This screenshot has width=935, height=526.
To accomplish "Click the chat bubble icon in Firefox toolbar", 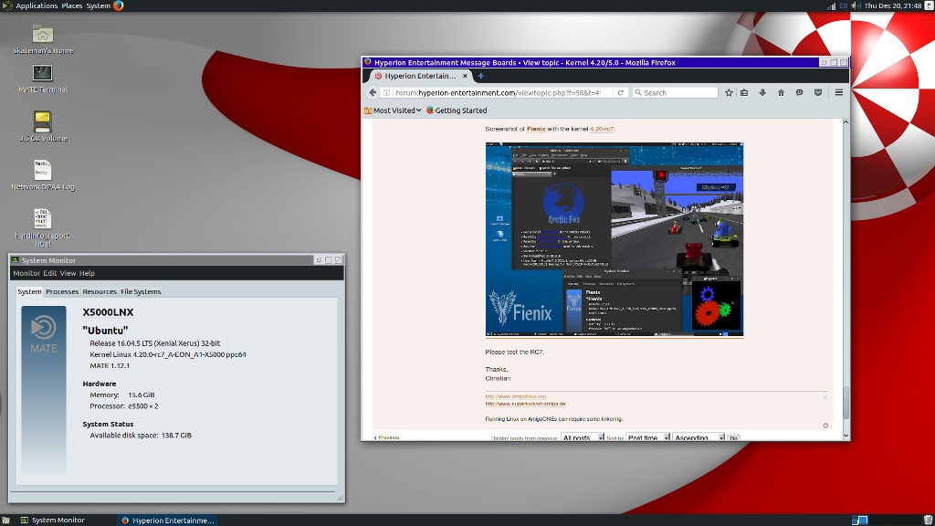I will 799,92.
